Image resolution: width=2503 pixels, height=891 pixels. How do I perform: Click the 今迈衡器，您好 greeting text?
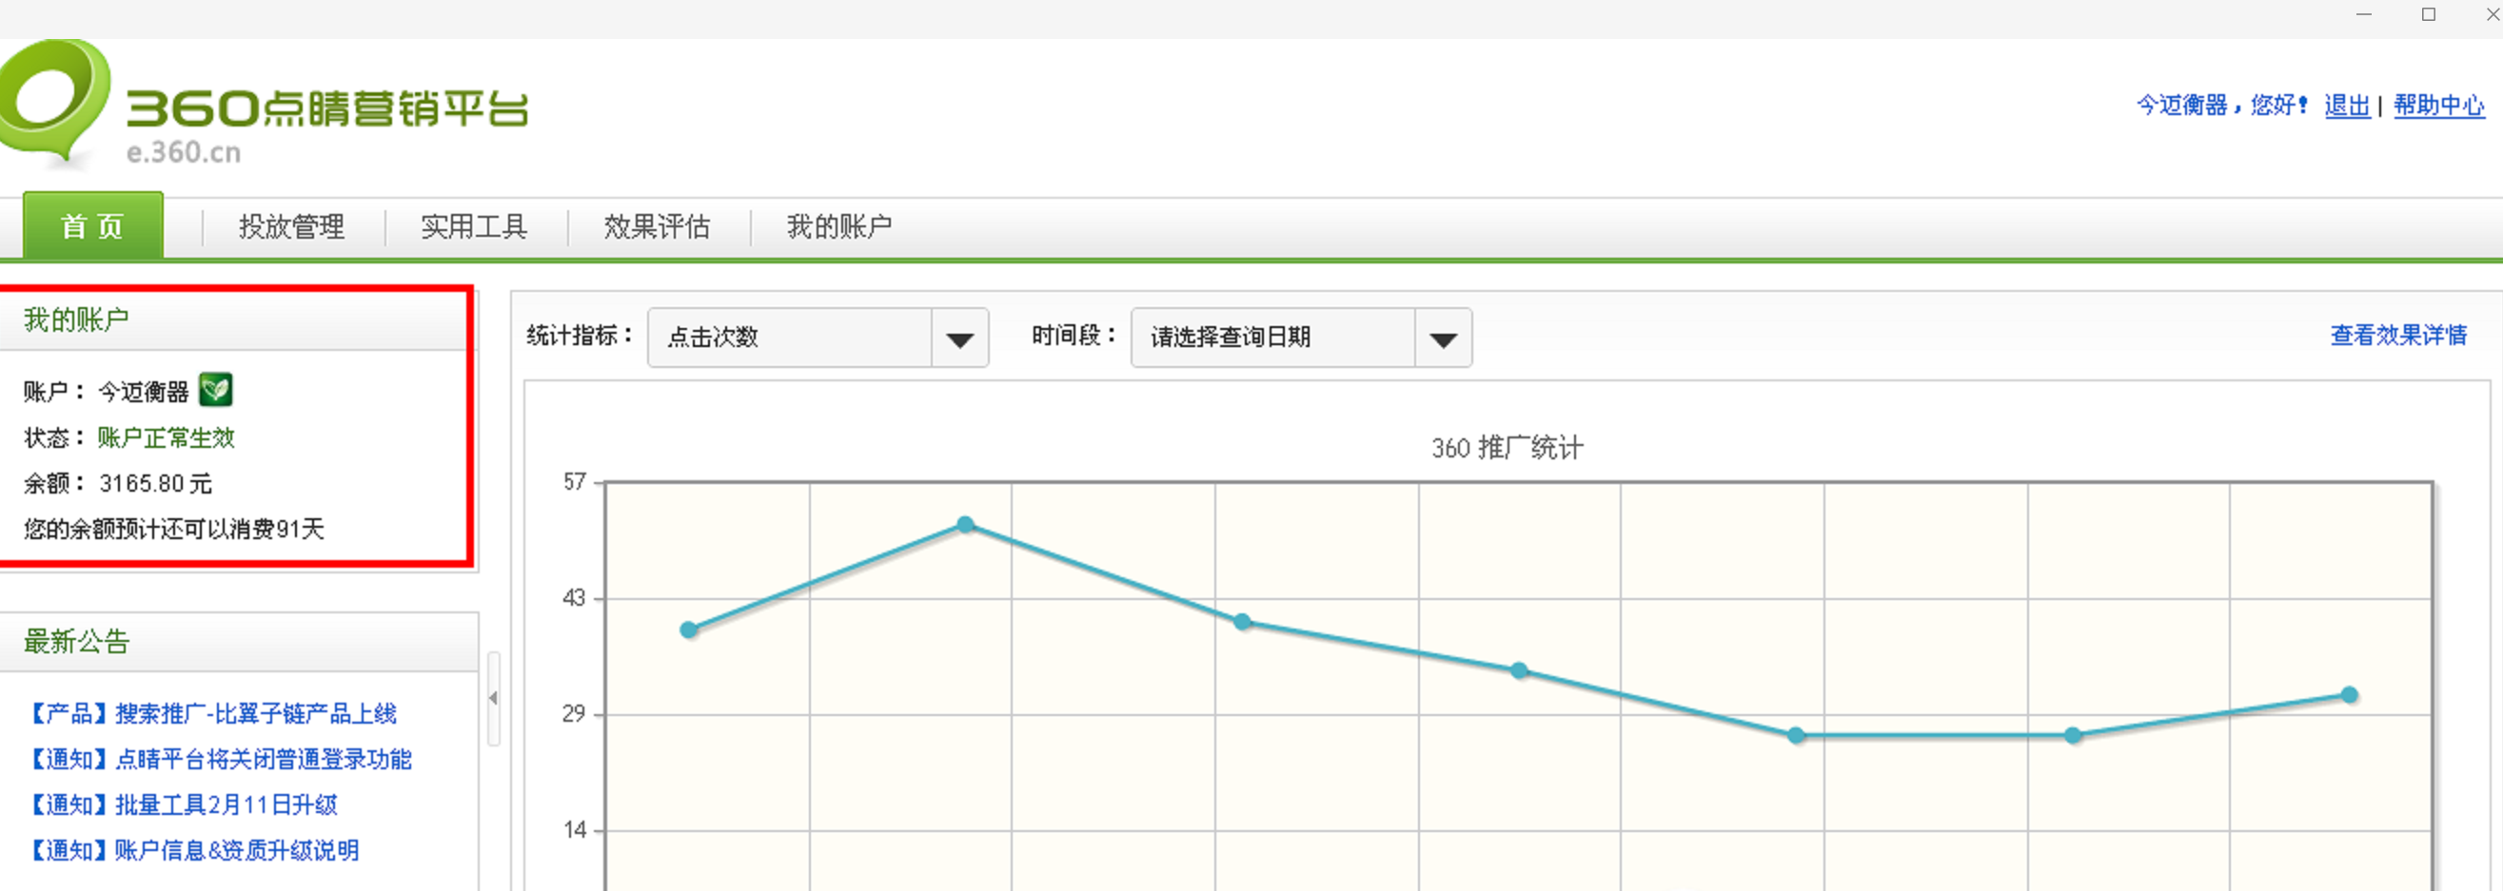(x=2221, y=105)
